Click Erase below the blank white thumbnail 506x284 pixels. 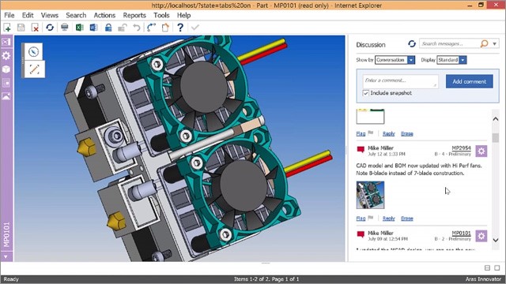407,133
